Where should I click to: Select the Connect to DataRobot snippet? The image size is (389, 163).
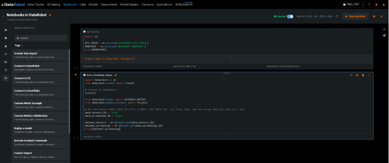coord(40,67)
